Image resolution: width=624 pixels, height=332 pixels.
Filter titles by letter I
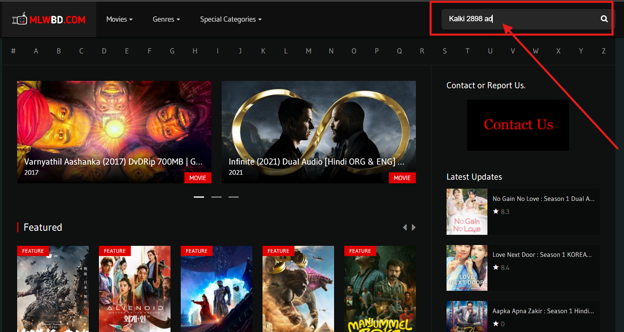click(x=218, y=51)
